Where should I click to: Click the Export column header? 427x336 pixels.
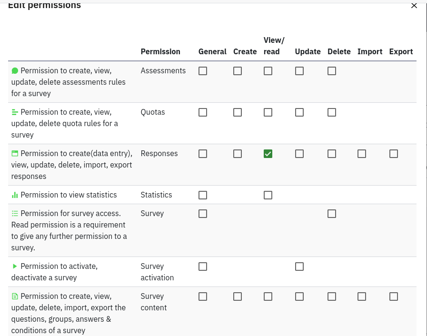[401, 52]
